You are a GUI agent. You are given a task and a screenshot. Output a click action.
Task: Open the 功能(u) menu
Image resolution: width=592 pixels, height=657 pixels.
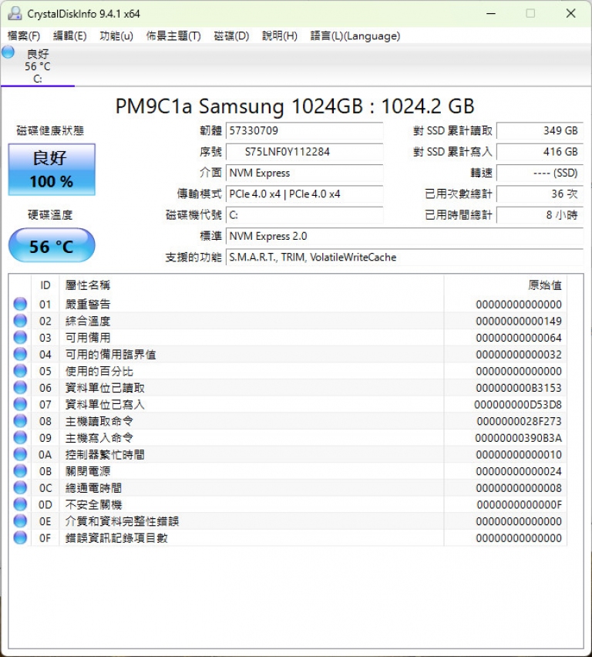coord(116,36)
